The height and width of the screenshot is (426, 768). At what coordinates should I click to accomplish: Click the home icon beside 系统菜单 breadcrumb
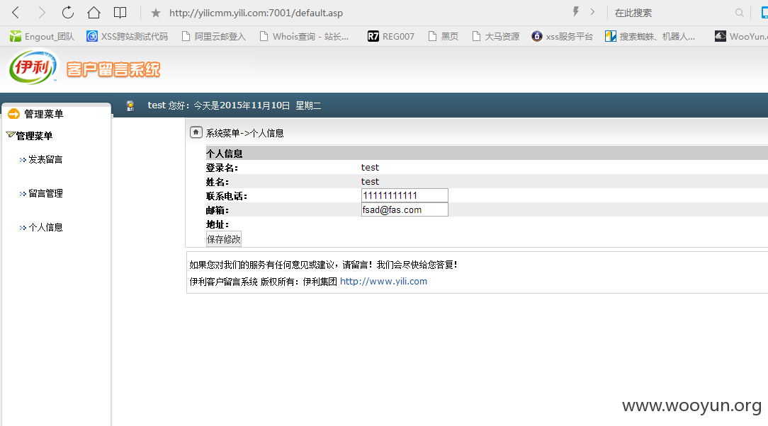(196, 132)
